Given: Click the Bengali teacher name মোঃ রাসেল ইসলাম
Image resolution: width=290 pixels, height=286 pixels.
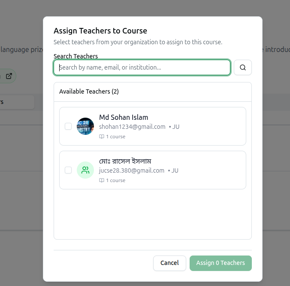Looking at the screenshot, I should pyautogui.click(x=125, y=161).
